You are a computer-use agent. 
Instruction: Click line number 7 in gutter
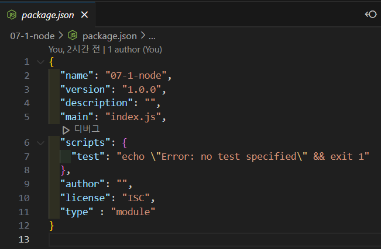pos(27,156)
